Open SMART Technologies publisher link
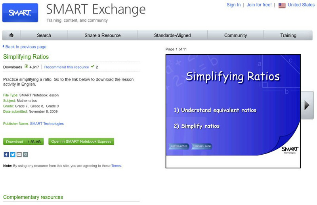This screenshot has width=317, height=205. point(47,124)
